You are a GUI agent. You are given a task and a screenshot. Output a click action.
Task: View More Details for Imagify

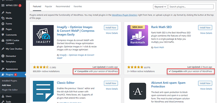[x=112, y=33]
